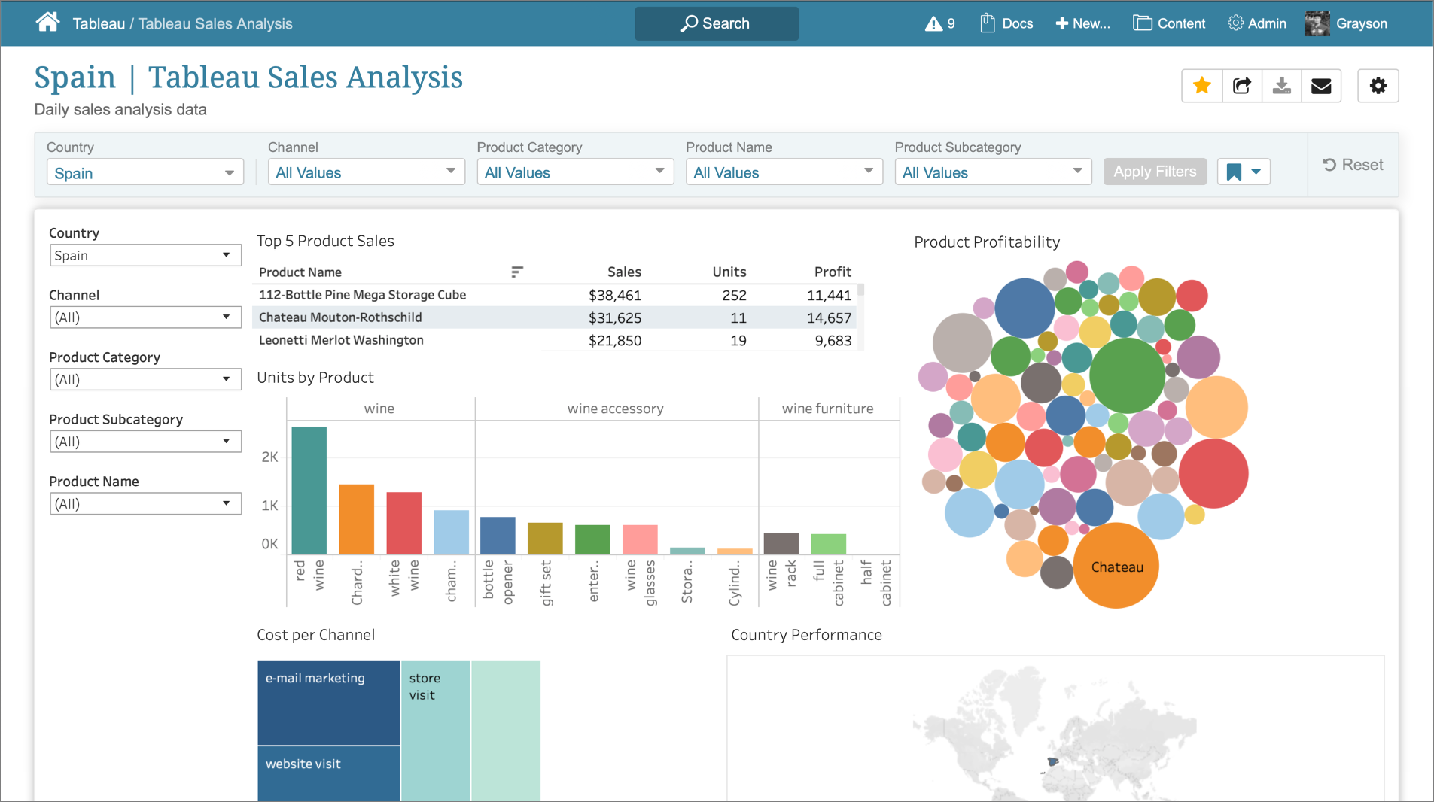Reset all filters

(1353, 165)
